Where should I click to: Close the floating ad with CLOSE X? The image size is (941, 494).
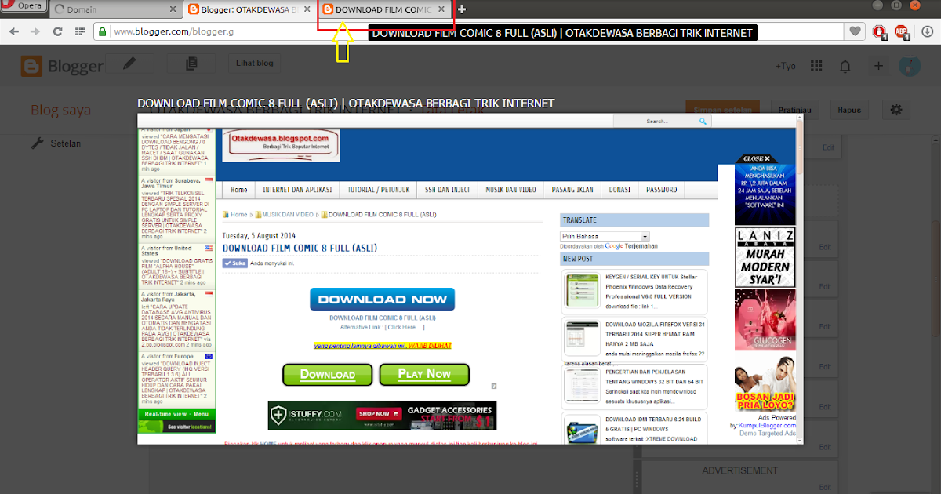point(756,158)
